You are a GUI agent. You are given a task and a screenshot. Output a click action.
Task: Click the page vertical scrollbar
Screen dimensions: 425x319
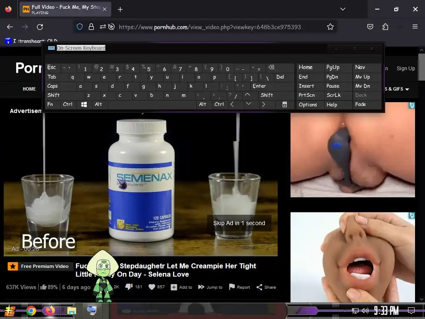(422, 174)
